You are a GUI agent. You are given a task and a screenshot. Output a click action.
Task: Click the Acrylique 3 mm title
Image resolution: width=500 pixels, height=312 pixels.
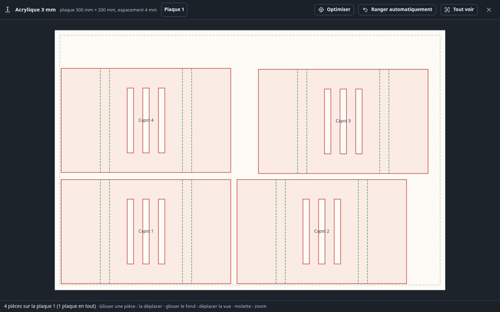pyautogui.click(x=35, y=10)
